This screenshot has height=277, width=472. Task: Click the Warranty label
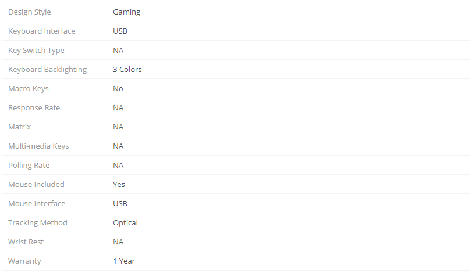click(x=24, y=261)
